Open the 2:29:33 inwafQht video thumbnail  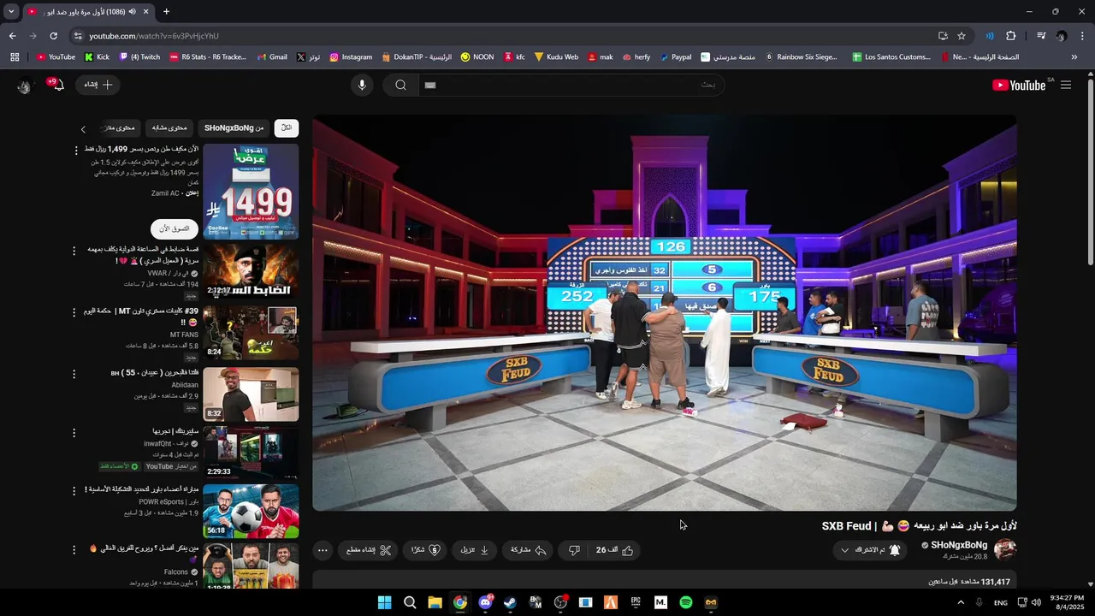pyautogui.click(x=251, y=452)
